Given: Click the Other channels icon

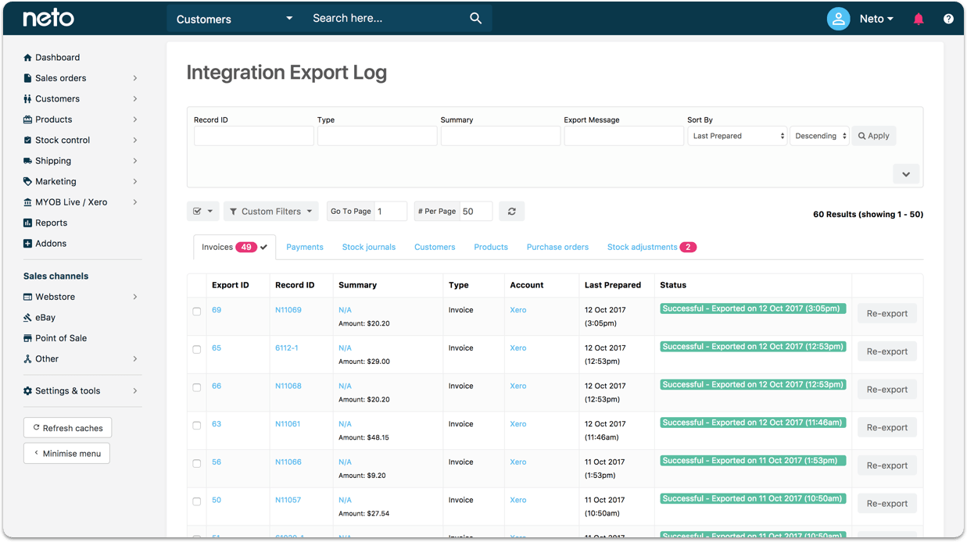Looking at the screenshot, I should [28, 359].
